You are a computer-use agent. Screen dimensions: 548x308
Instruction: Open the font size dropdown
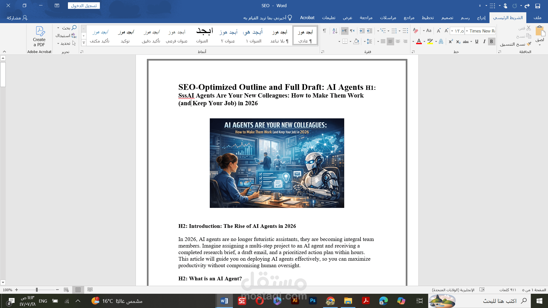[x=452, y=31]
